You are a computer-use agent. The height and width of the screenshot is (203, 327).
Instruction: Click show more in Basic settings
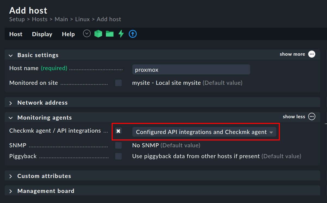(x=292, y=54)
